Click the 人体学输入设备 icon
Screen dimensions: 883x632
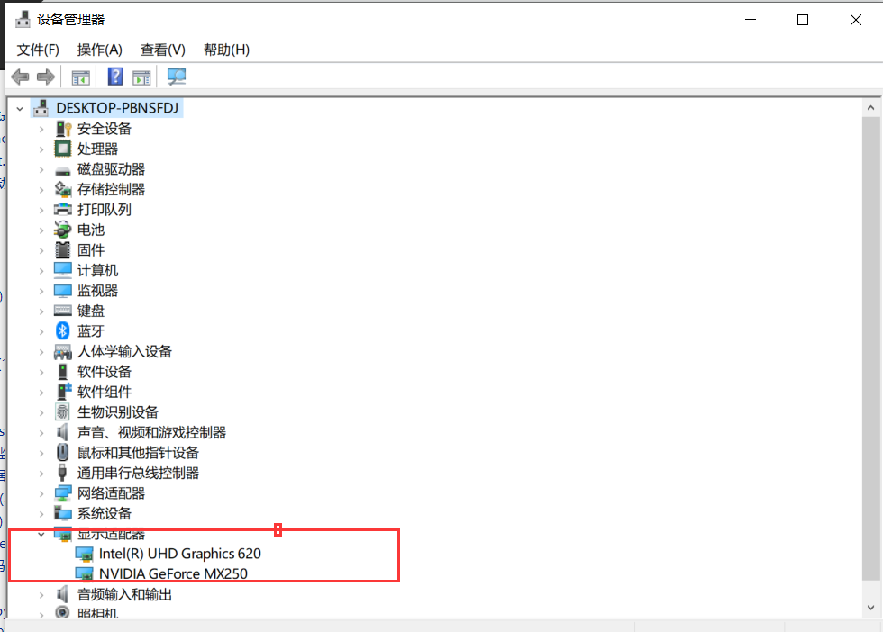point(62,352)
